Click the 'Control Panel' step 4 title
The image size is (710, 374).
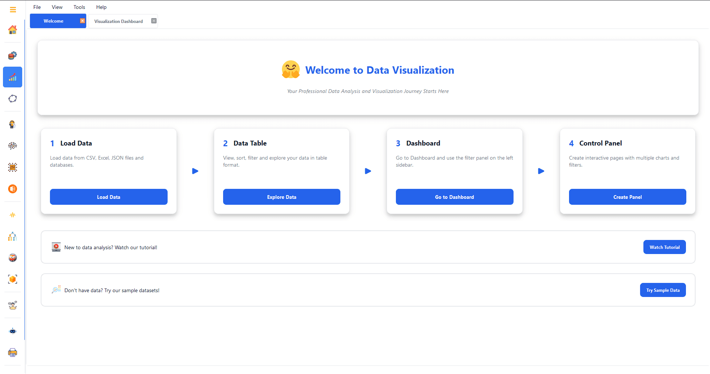pos(600,143)
